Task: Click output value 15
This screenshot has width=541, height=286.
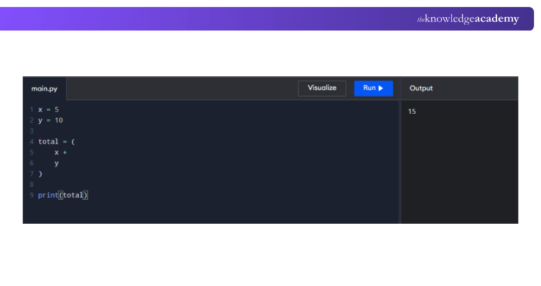Action: pos(412,111)
